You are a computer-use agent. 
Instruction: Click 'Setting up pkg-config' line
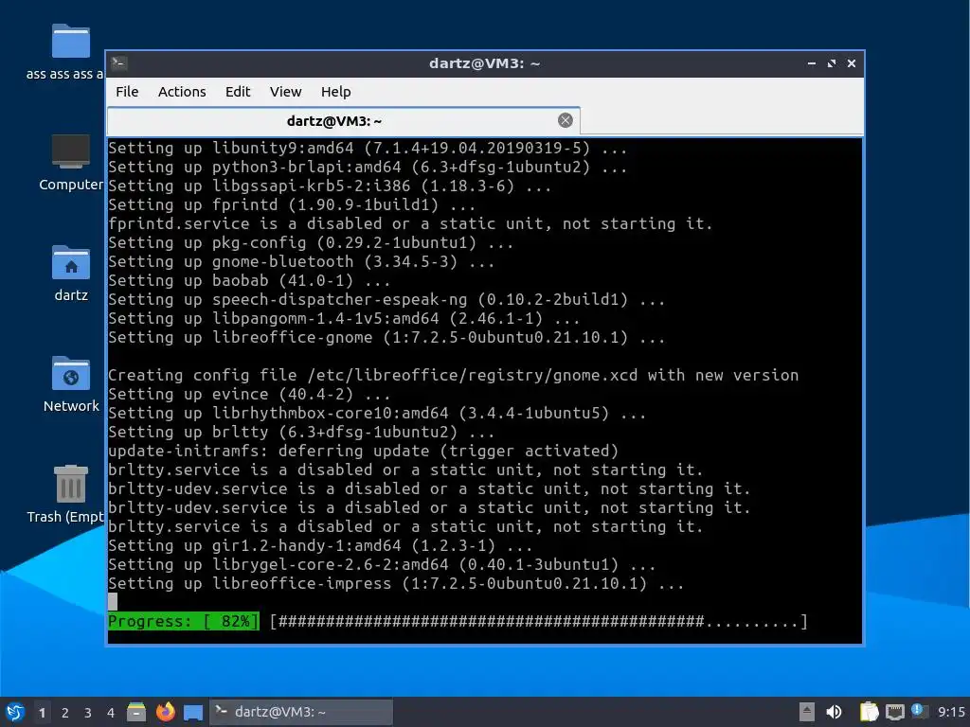tap(311, 243)
